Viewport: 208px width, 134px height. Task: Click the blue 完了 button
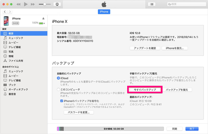tap(192, 129)
